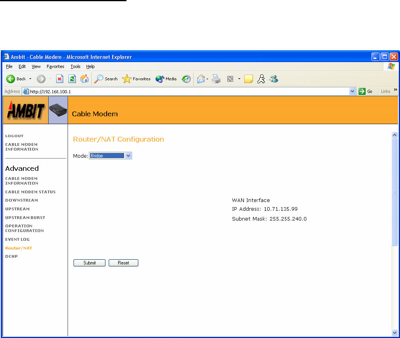The height and width of the screenshot is (338, 400).
Task: Click the AMBIT logo image
Action: coord(26,110)
